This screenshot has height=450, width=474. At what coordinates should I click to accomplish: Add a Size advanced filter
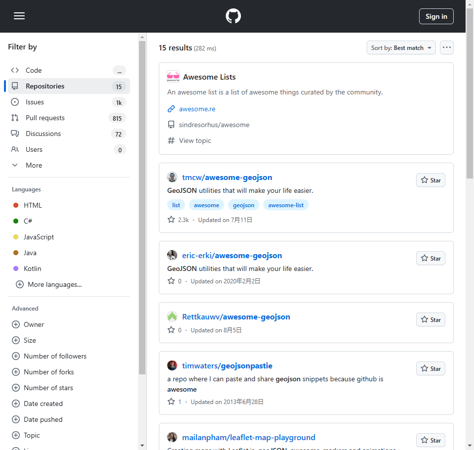(24, 340)
